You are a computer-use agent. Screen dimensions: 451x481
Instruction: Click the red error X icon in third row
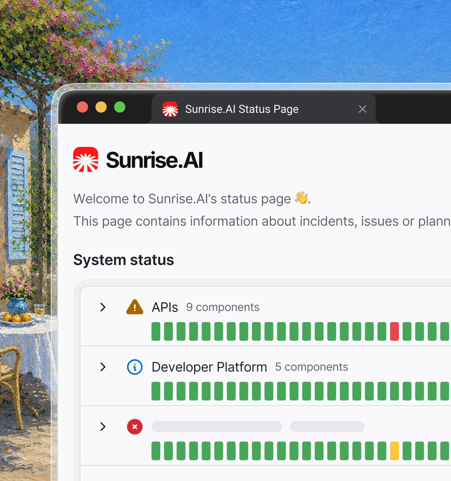135,426
